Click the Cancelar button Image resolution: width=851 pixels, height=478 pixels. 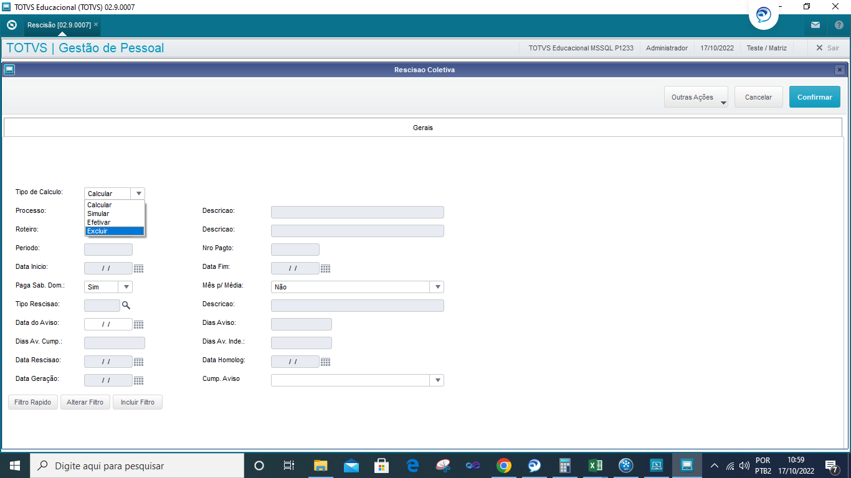click(x=759, y=97)
